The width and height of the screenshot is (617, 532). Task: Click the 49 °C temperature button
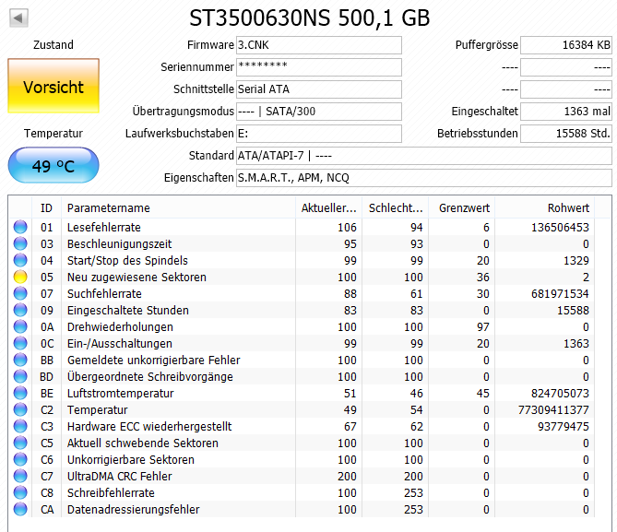point(53,165)
